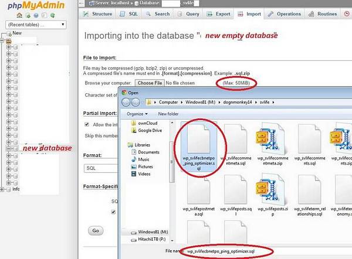
Task: Select the wp_svlifeposts.zip file
Action: pos(269,190)
